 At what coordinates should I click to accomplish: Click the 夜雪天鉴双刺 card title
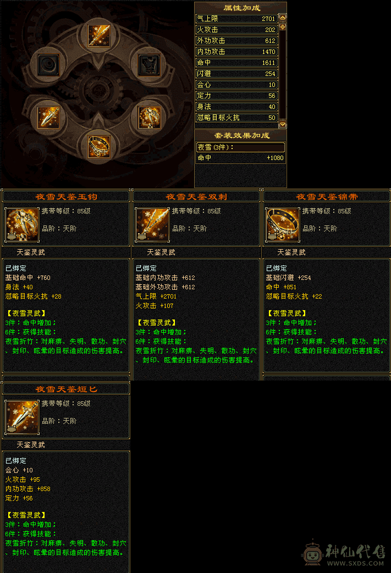pyautogui.click(x=196, y=197)
